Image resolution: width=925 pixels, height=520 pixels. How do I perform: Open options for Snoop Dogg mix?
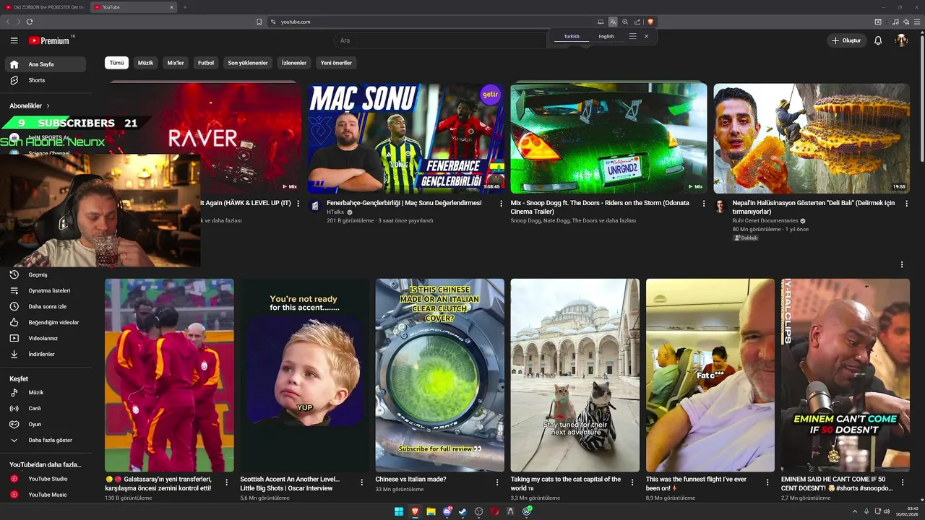click(x=704, y=204)
